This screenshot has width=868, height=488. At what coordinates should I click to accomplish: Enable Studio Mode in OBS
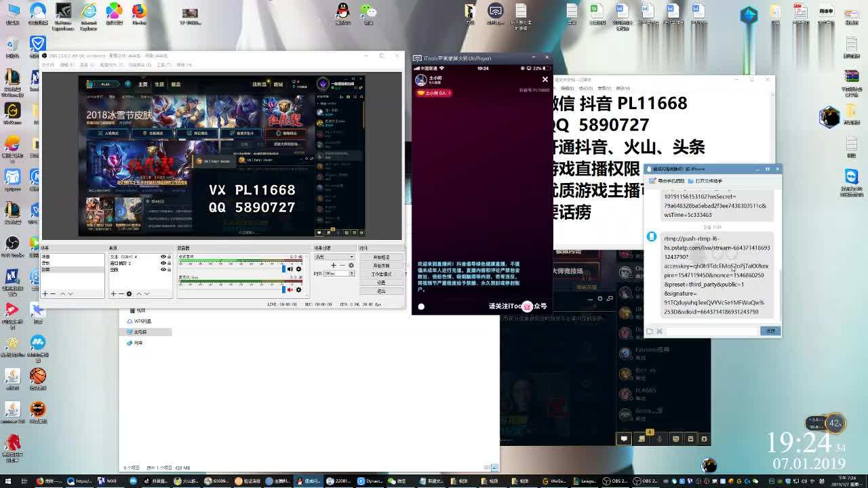pos(381,274)
